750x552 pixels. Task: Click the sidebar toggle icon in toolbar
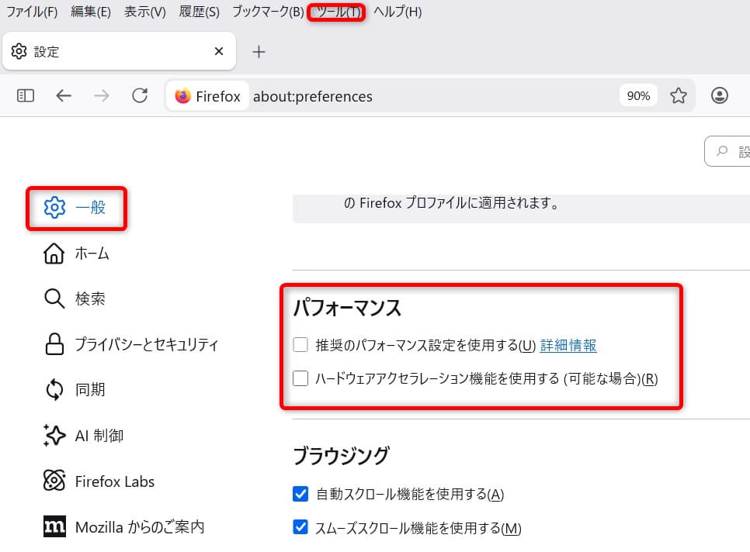pos(26,95)
